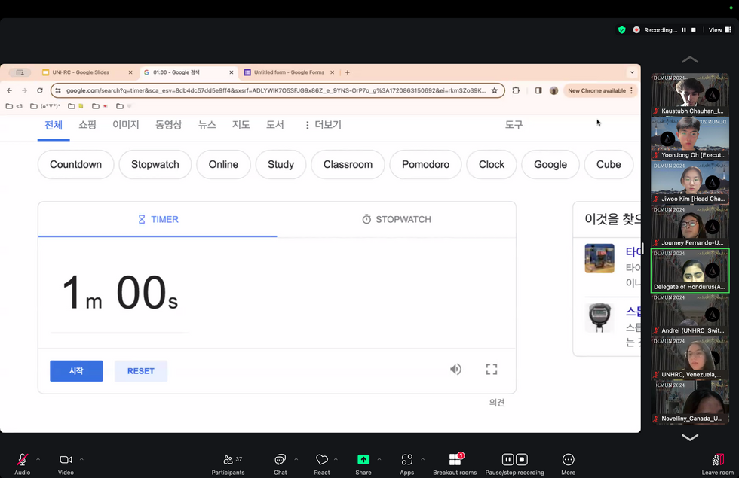Expand Apps options caret

(423, 459)
